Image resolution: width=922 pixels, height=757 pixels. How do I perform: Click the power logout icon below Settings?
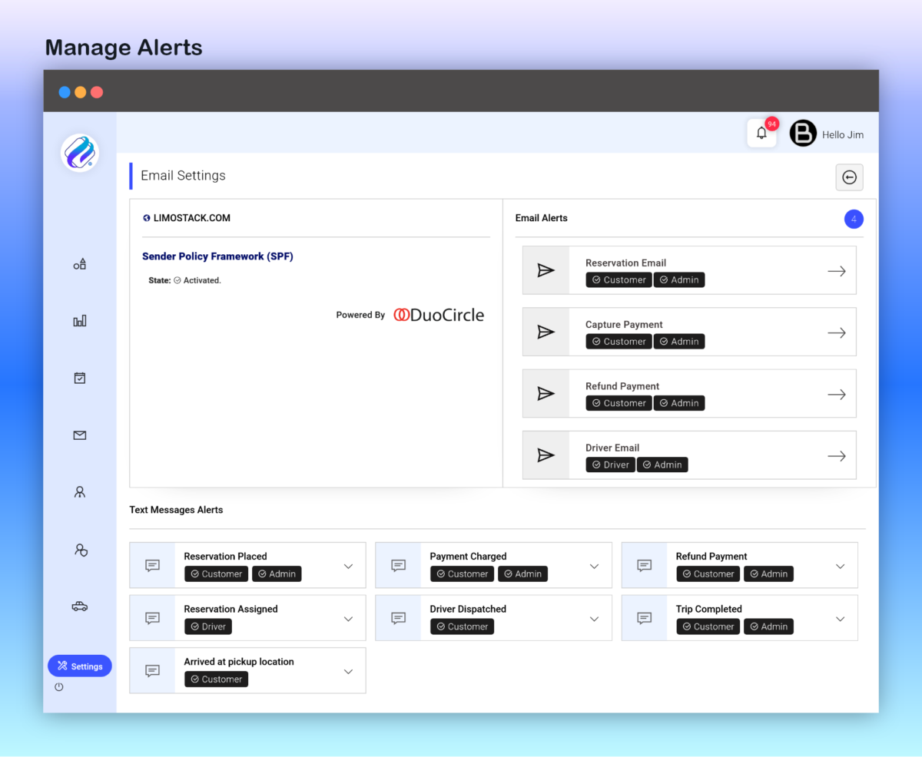(x=59, y=687)
